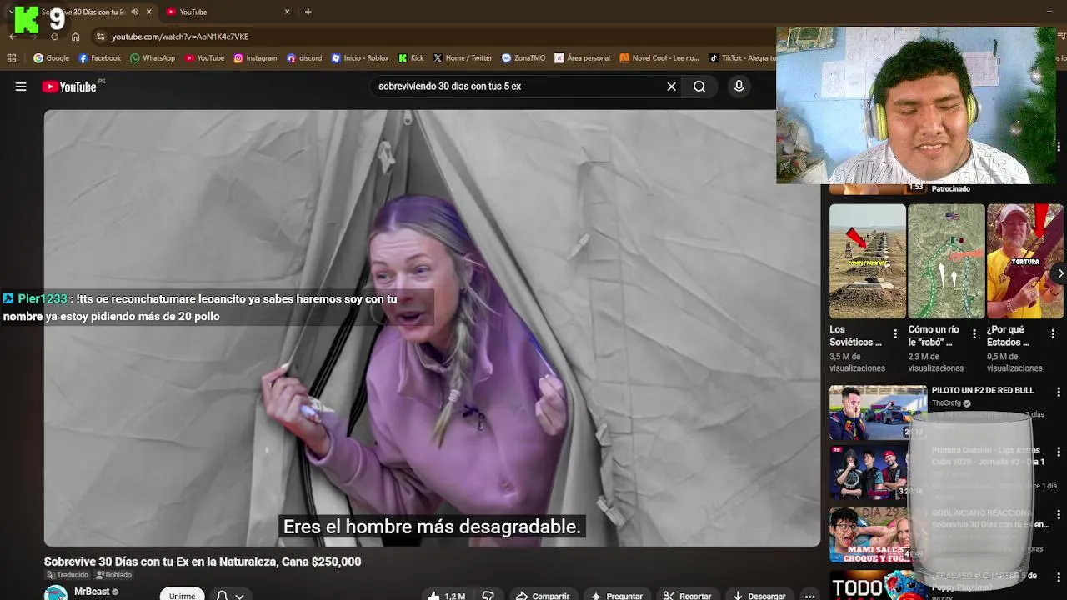Click the Preguntar ask button
The height and width of the screenshot is (600, 1067).
click(x=616, y=595)
